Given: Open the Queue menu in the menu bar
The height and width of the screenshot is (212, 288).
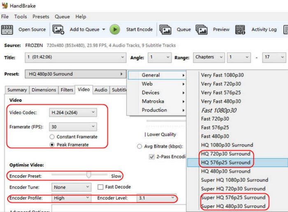Looking at the screenshot, I should [62, 17].
